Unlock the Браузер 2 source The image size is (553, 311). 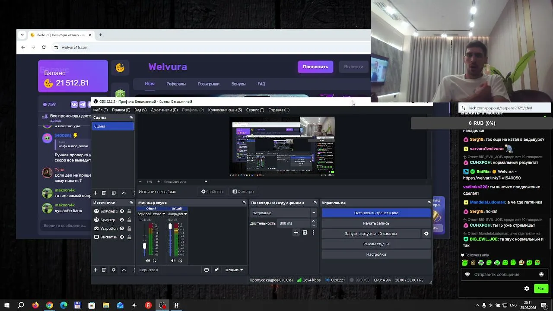point(129,211)
